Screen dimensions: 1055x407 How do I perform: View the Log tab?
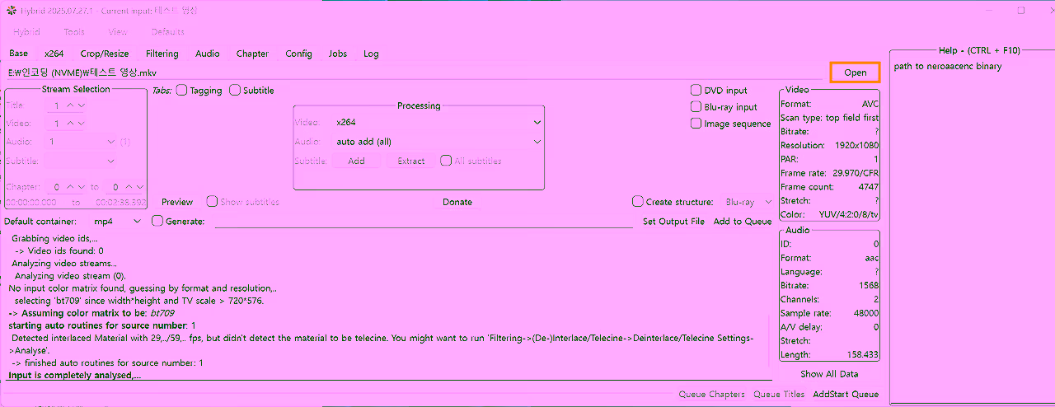click(372, 54)
